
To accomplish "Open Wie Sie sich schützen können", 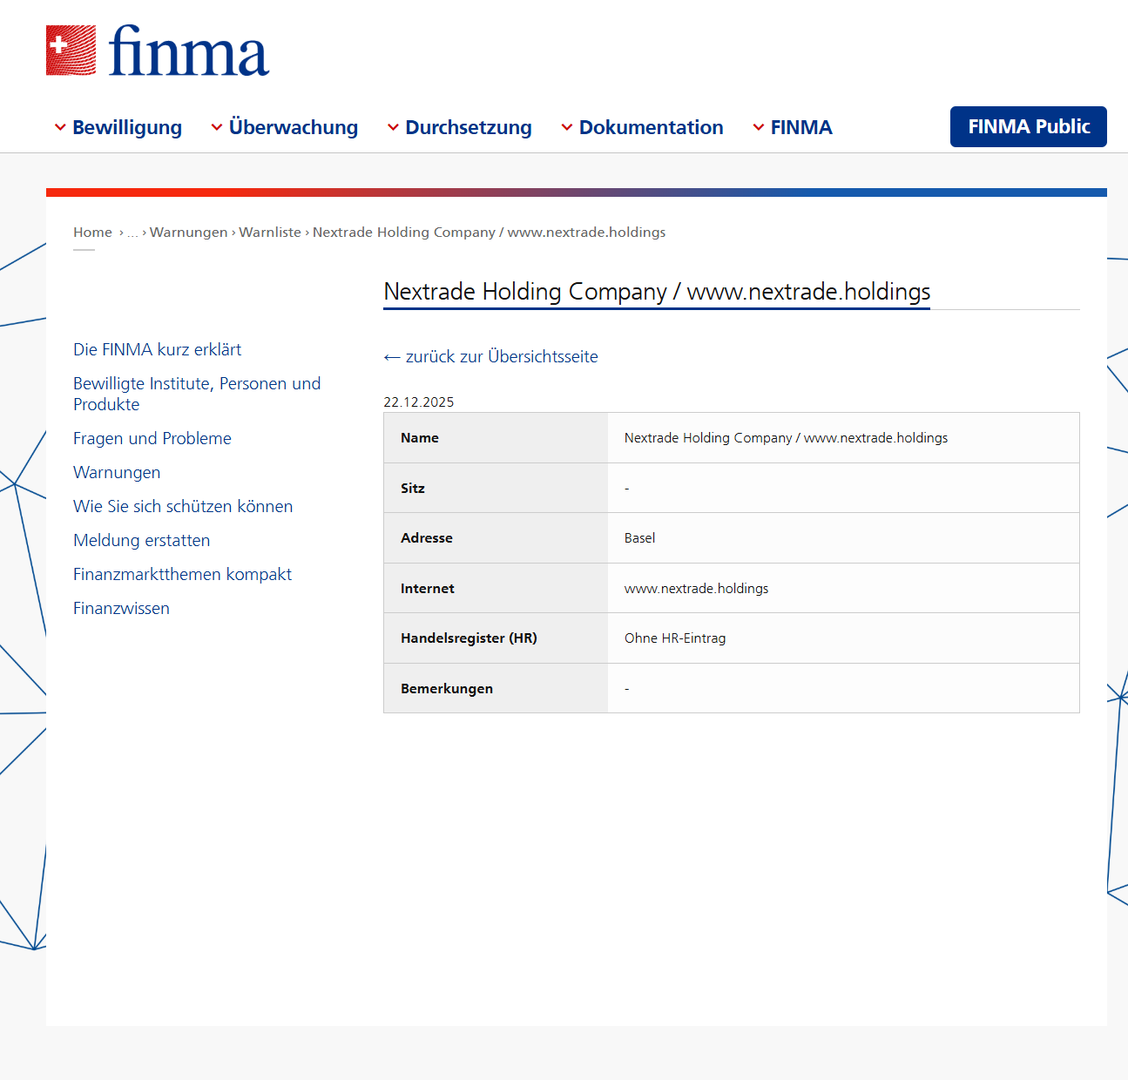I will 183,506.
